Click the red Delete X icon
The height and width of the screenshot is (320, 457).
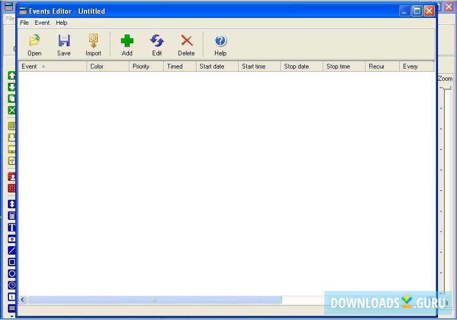tap(186, 41)
